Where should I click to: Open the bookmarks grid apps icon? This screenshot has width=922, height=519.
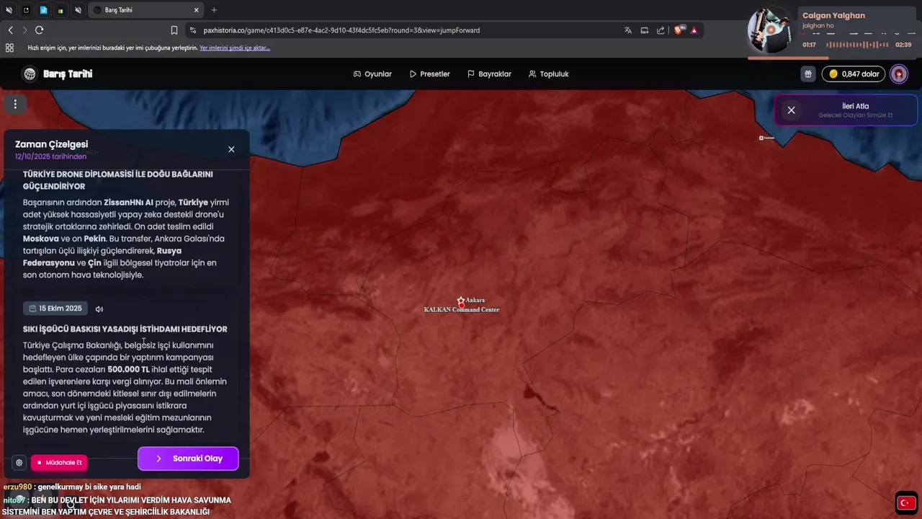[9, 48]
